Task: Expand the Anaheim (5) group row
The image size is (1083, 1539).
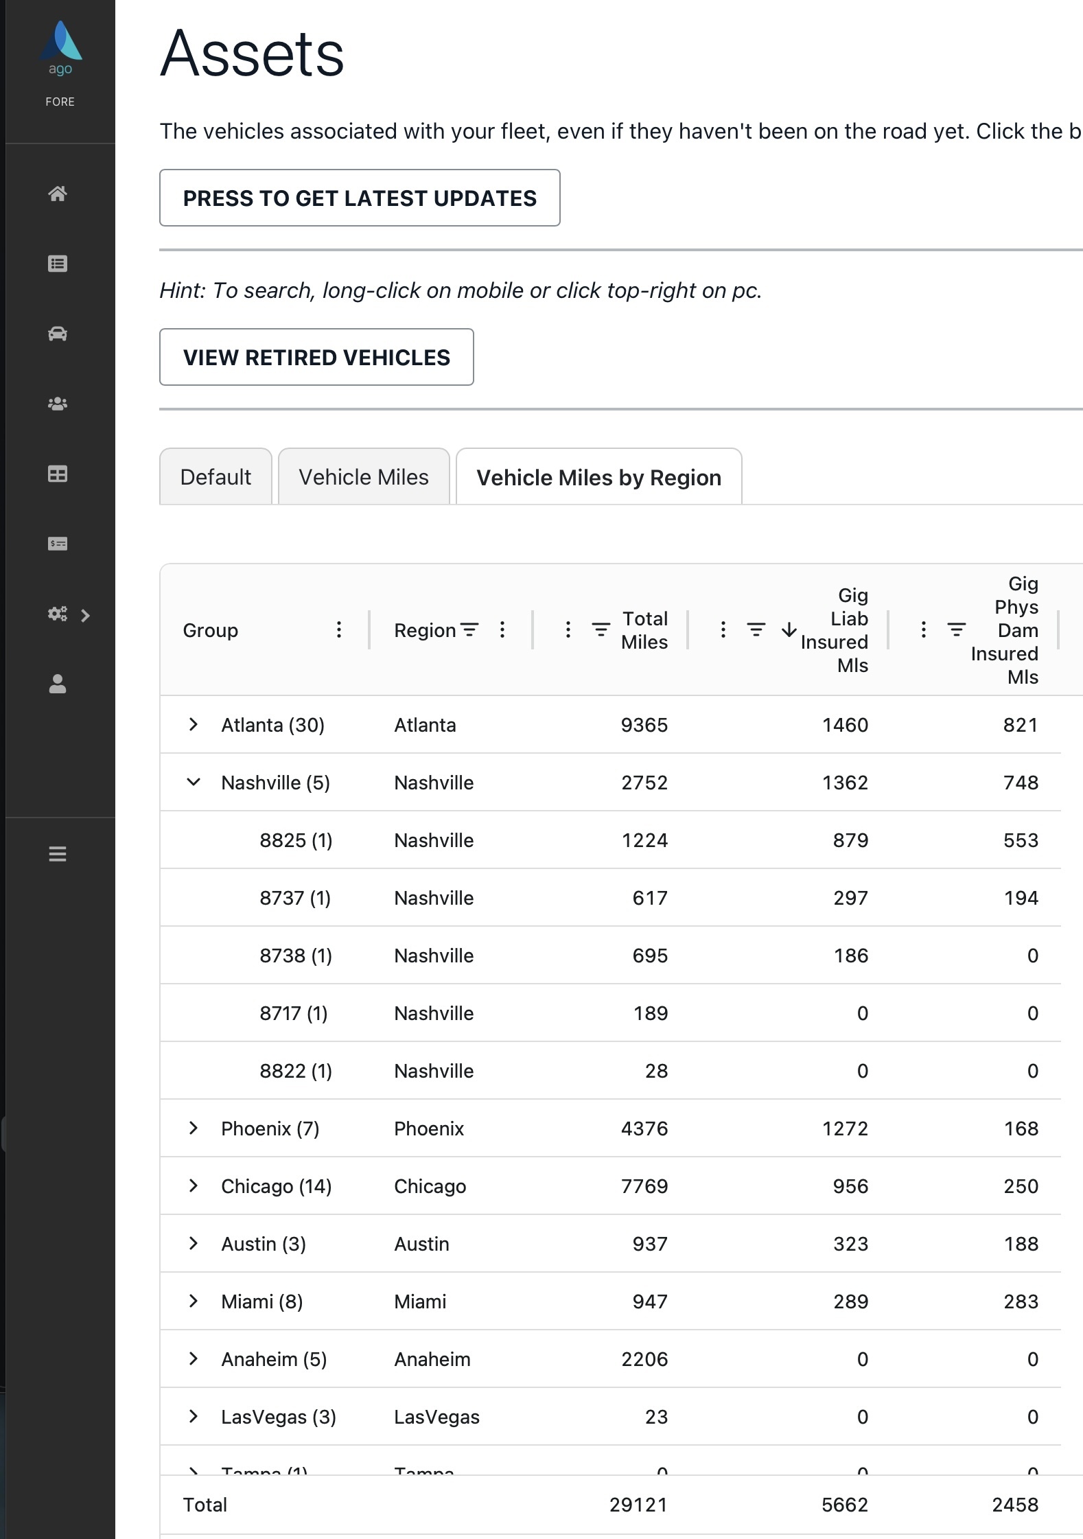Action: (194, 1358)
